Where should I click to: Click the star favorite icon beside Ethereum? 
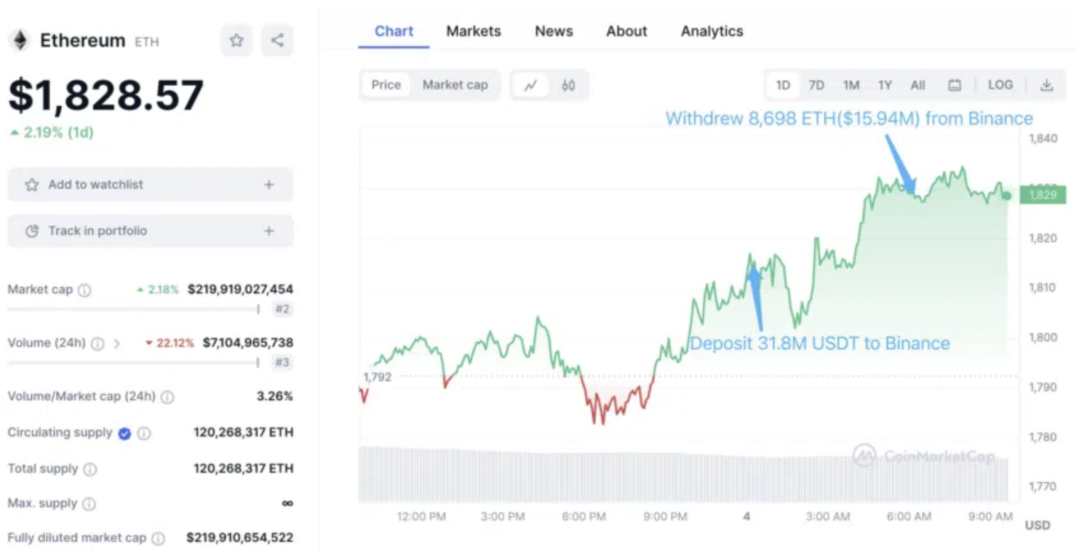pyautogui.click(x=236, y=41)
